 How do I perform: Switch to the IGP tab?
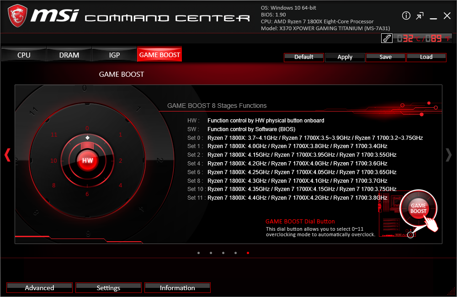(114, 55)
